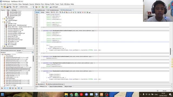This screenshot has height=97, width=173.
Task: Toggle Show Non-Public Members filter in Navigator
Action: [10, 88]
